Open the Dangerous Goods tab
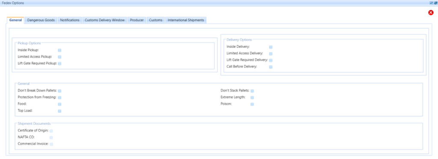This screenshot has width=438, height=159. (41, 20)
